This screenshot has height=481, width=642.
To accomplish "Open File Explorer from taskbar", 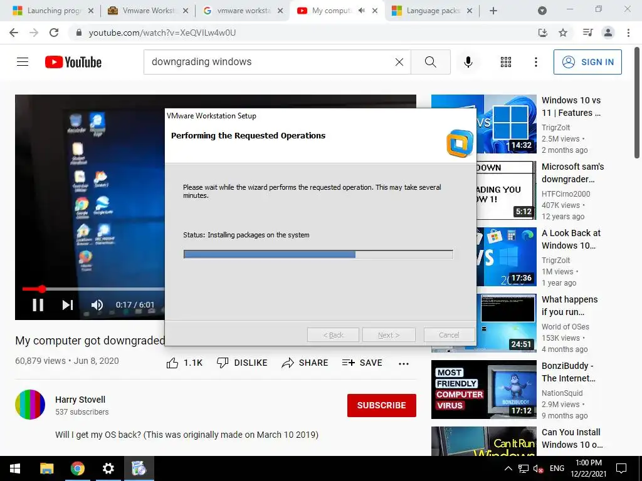I will pos(46,468).
